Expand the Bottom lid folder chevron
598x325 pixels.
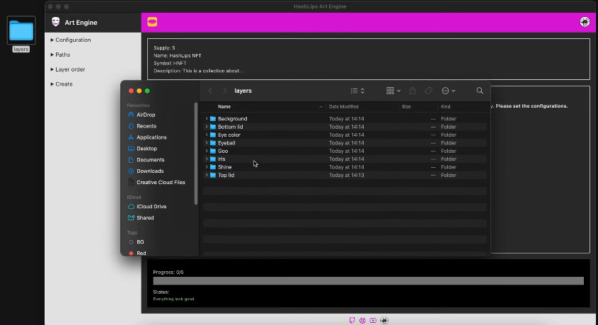pos(207,127)
